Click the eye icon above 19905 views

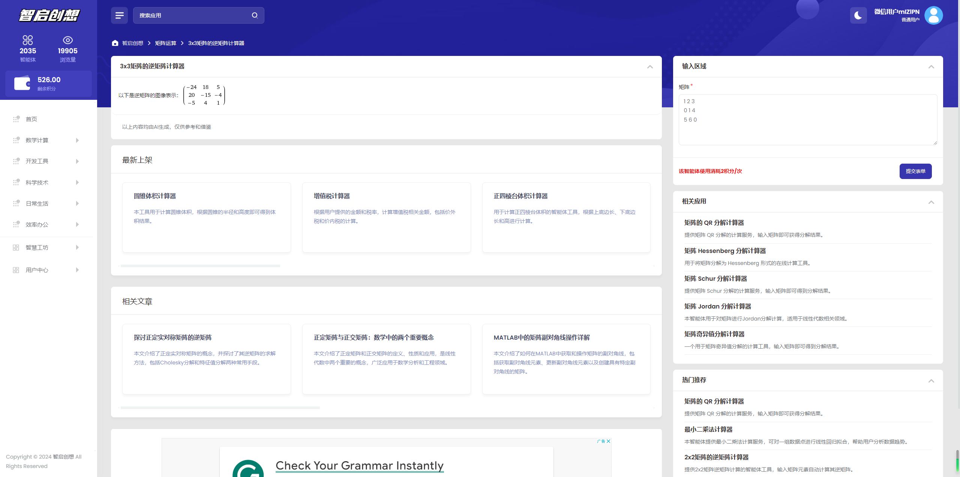click(x=67, y=40)
